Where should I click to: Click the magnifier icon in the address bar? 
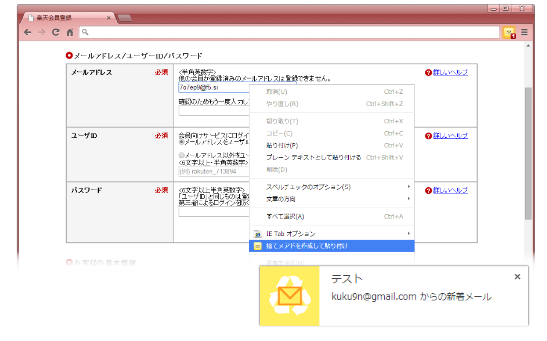[85, 32]
